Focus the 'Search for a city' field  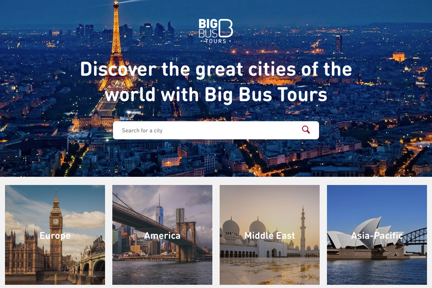216,130
